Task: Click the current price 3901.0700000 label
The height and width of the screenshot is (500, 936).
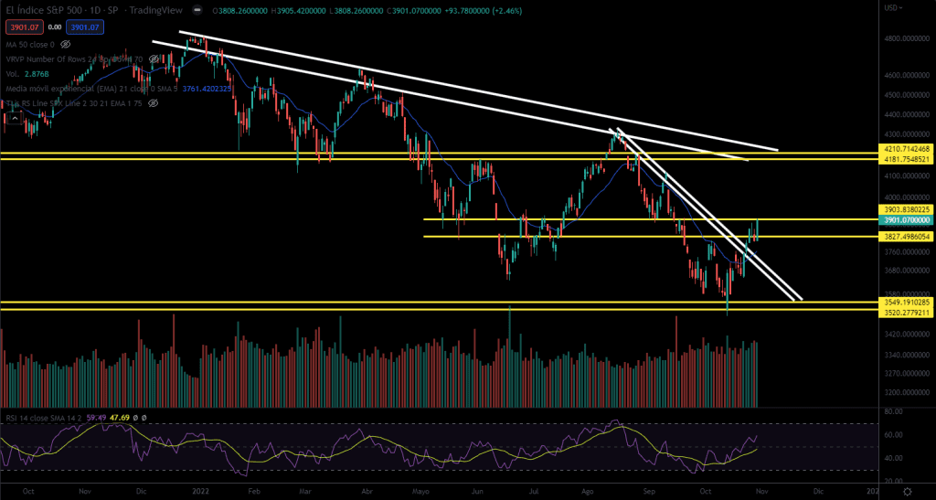Action: (x=904, y=220)
